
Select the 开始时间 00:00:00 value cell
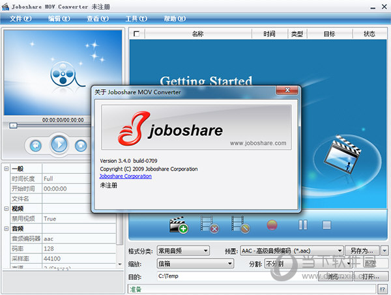(x=67, y=189)
